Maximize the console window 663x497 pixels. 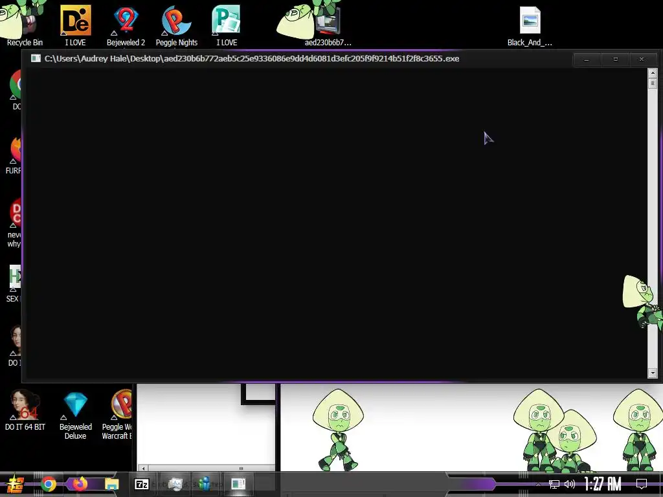(x=616, y=60)
